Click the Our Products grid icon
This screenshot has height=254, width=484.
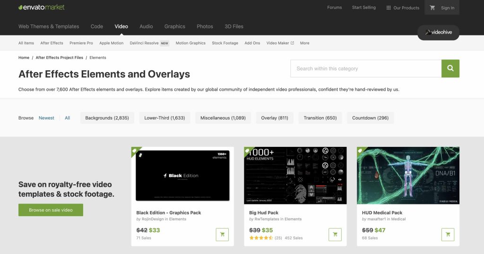tap(389, 8)
